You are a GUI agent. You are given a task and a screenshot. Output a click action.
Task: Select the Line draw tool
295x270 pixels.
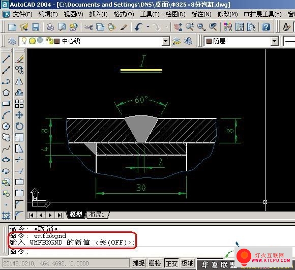(6, 59)
